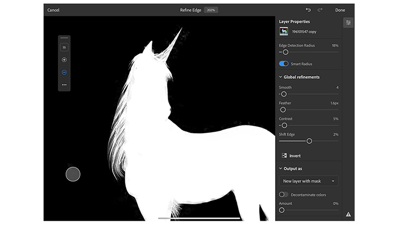This screenshot has width=400, height=225.
Task: Click the redo arrow icon
Action: point(320,10)
